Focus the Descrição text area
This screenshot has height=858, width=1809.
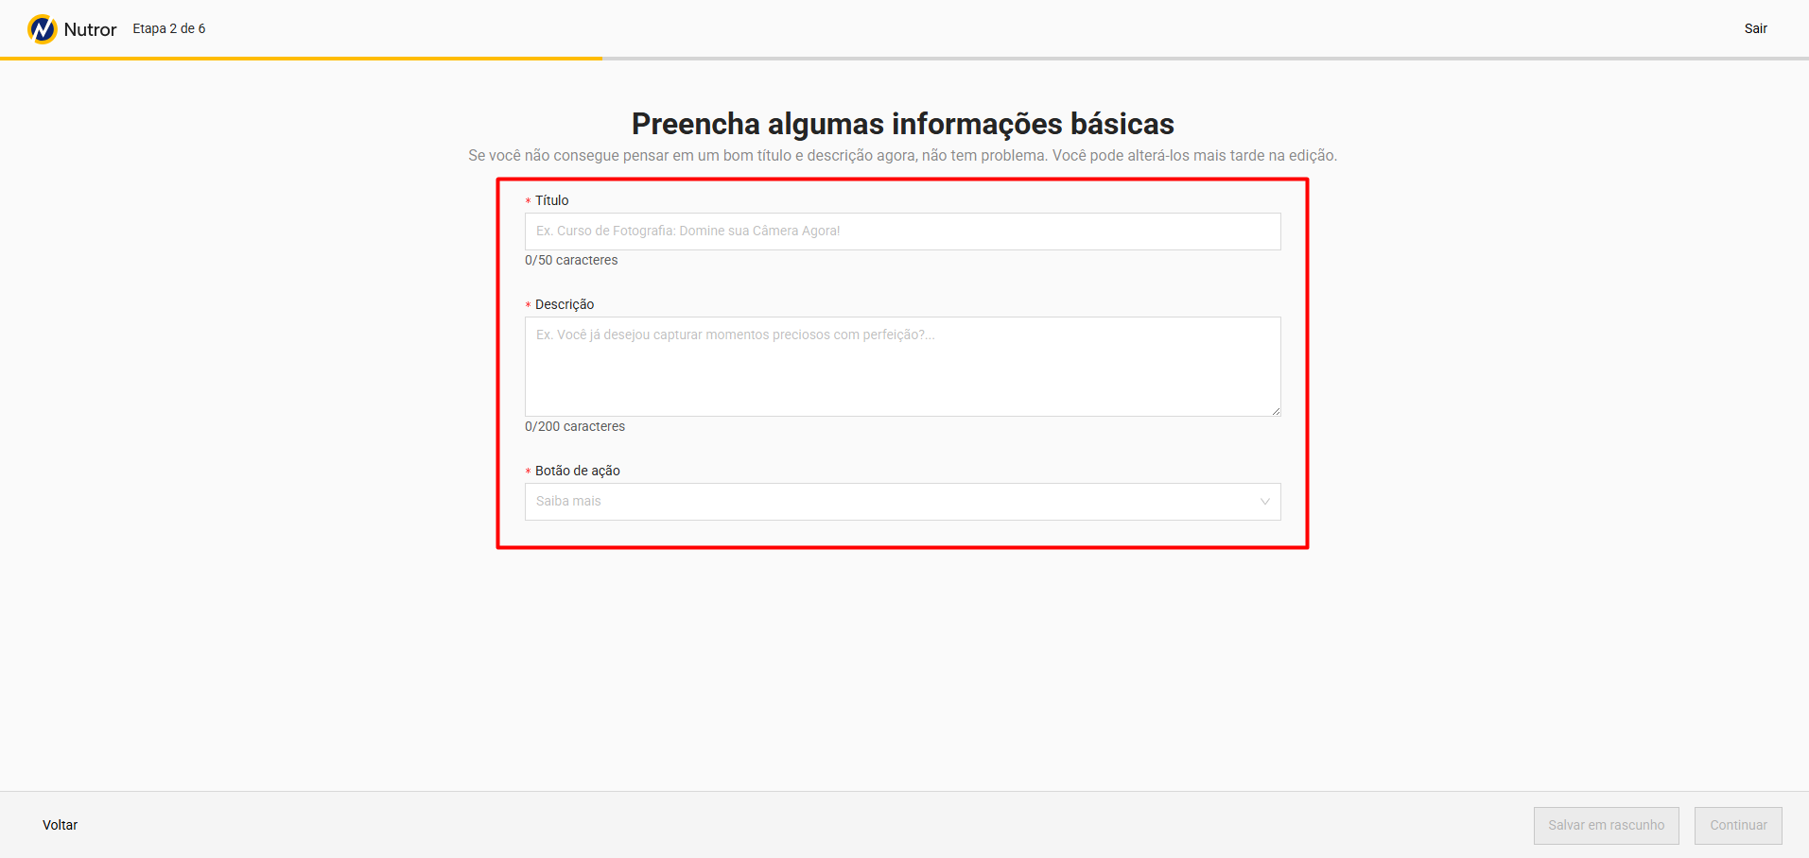(902, 367)
